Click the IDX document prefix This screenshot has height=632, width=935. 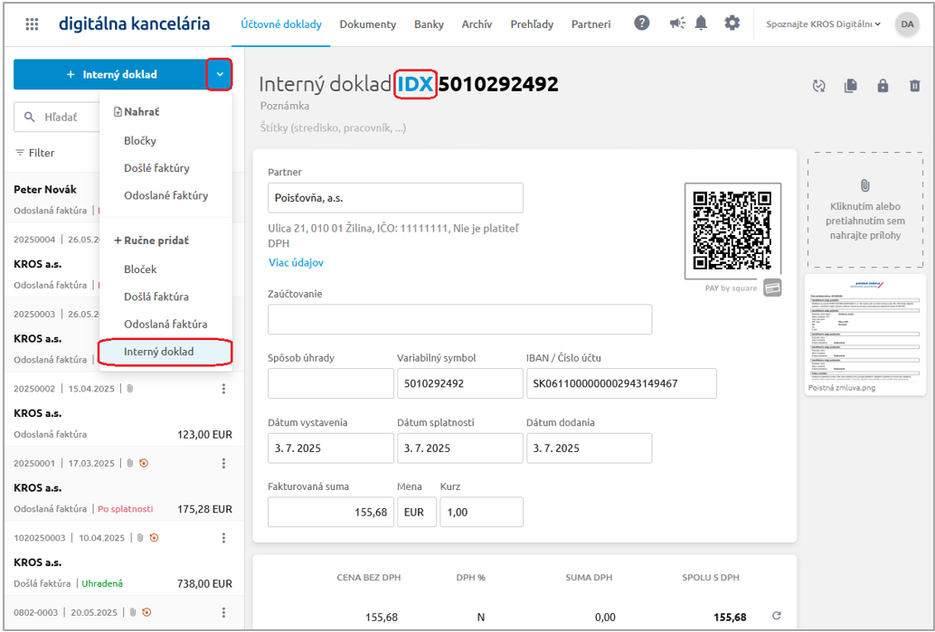[415, 85]
